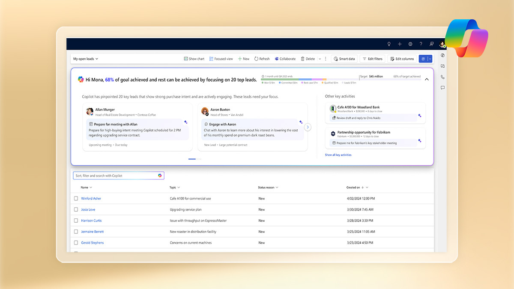Refresh the leads list

point(262,59)
